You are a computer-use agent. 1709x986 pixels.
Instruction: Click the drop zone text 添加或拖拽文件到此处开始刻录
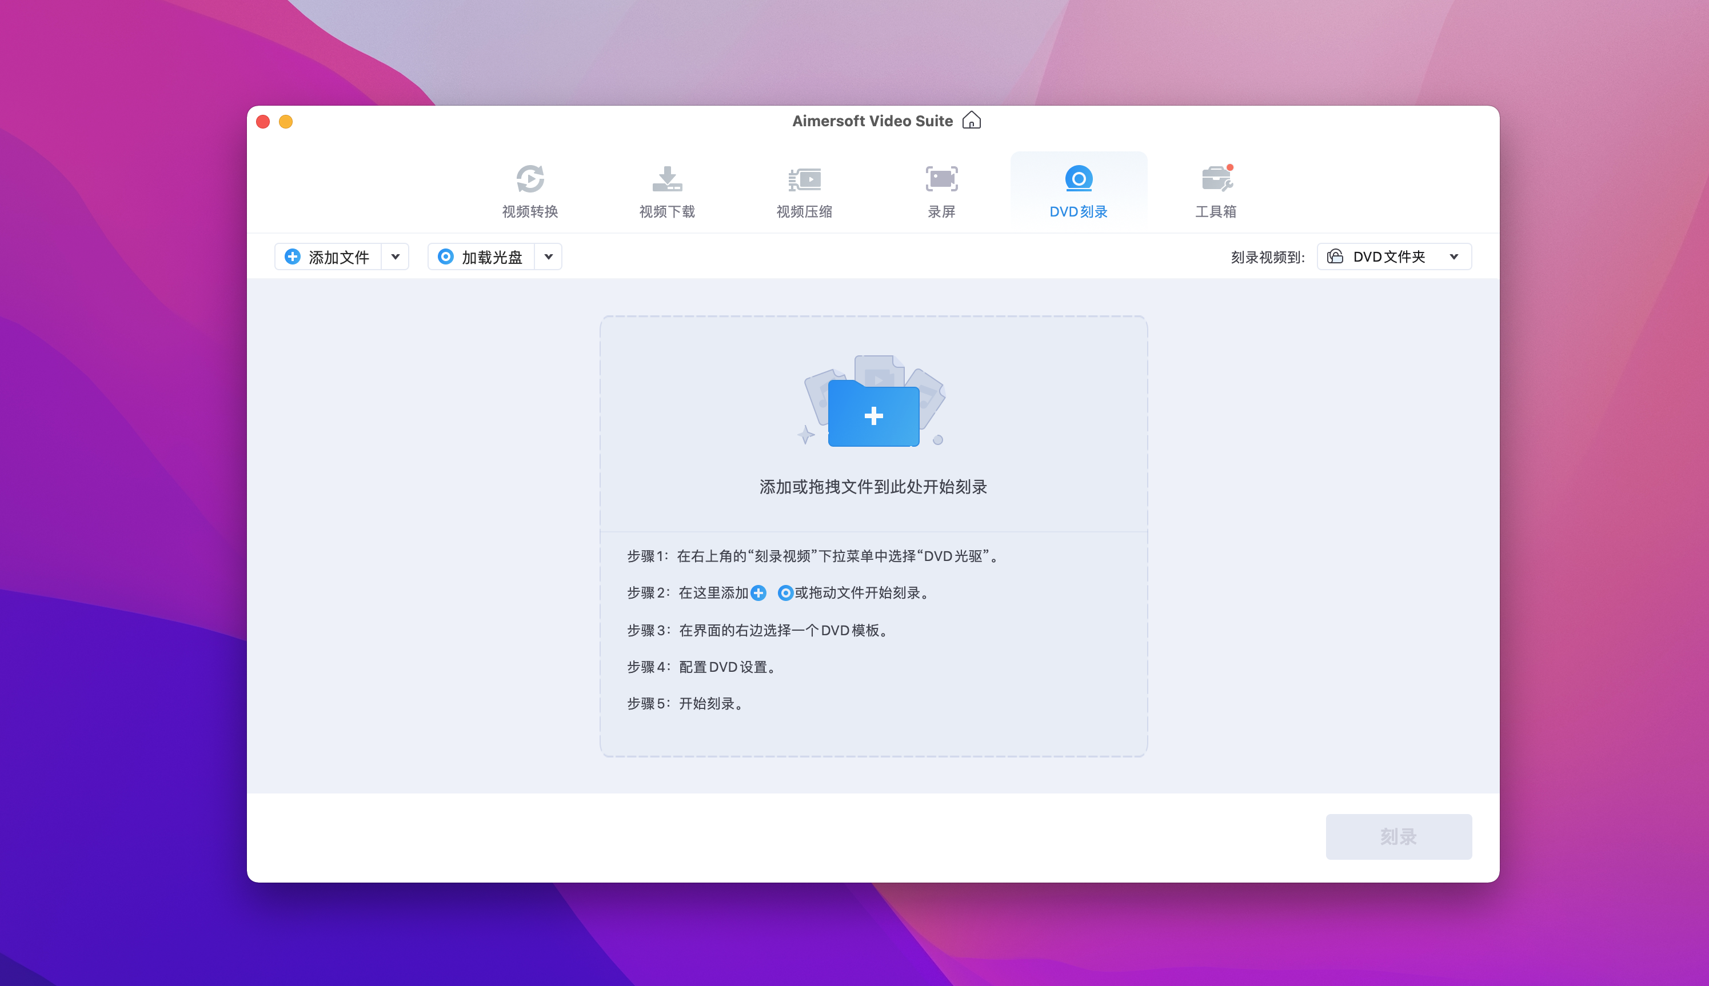coord(873,487)
